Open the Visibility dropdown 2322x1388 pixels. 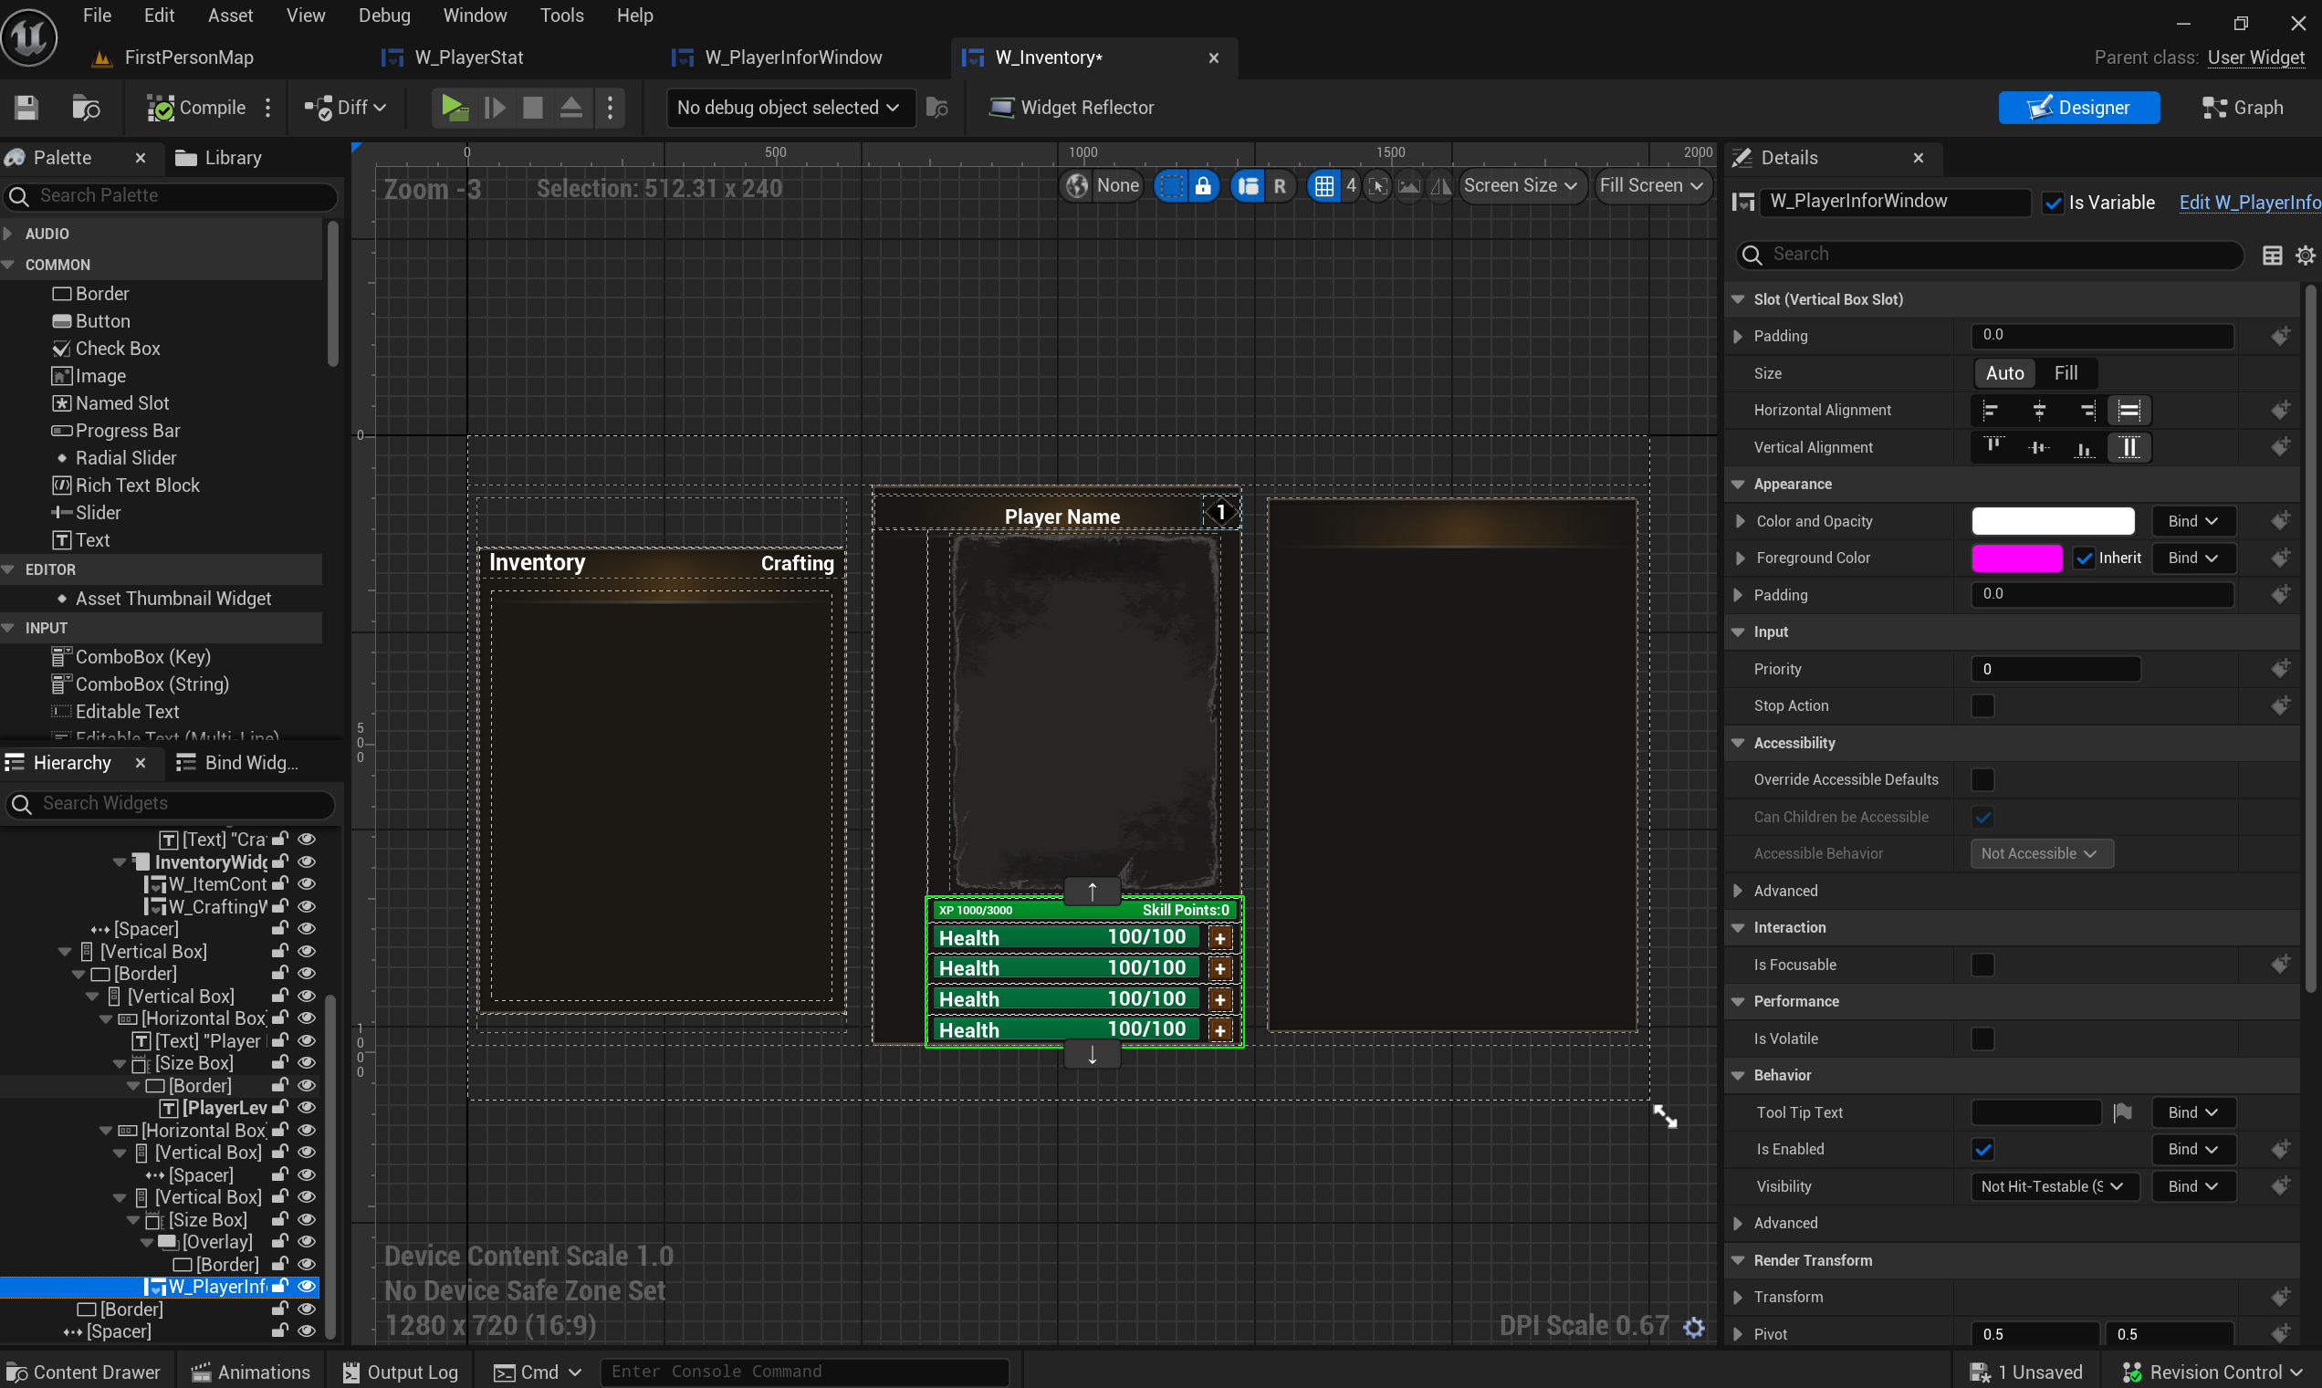click(x=2053, y=1186)
